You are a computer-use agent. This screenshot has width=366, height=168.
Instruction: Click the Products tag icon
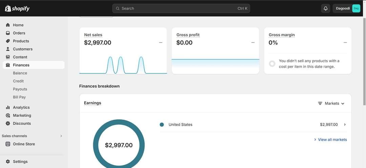pos(8,41)
